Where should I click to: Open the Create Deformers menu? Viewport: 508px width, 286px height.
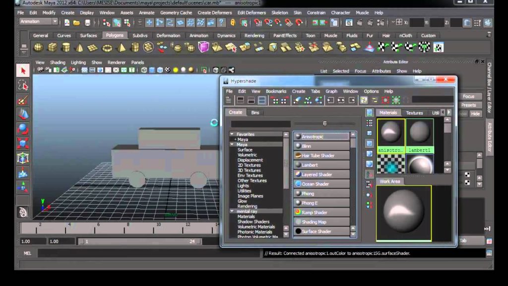click(214, 12)
